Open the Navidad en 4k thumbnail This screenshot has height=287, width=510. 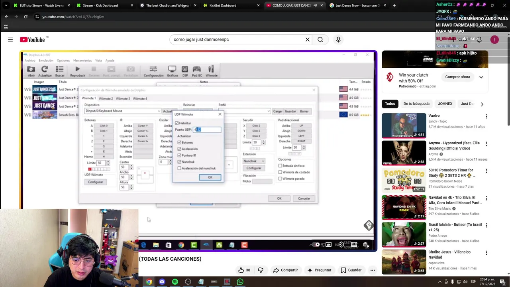(404, 207)
